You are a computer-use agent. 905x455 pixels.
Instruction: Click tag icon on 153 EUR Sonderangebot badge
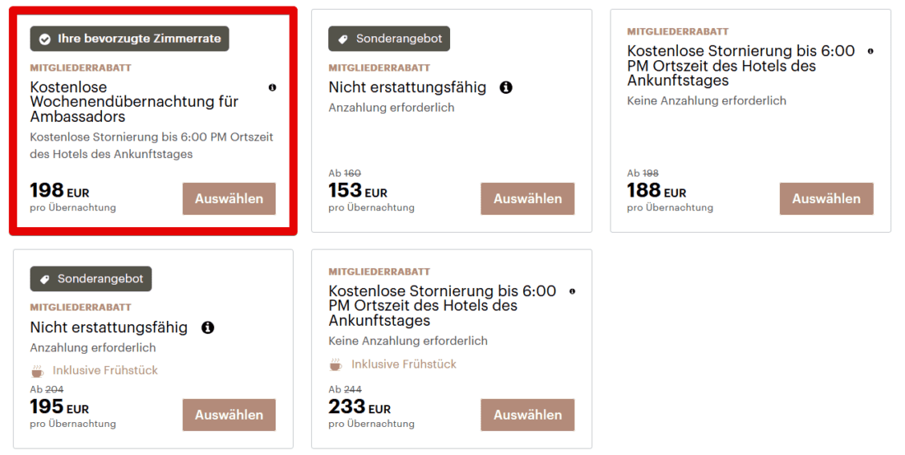point(343,39)
